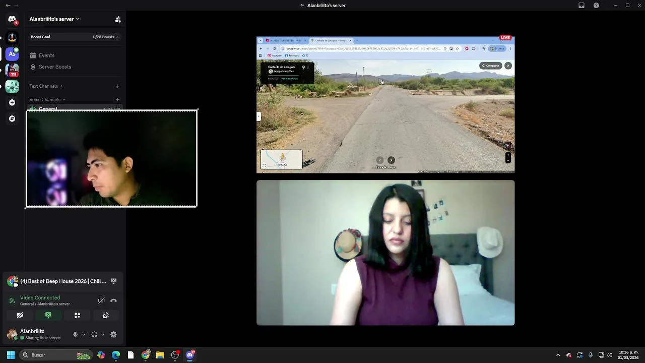Show hidden system tray icons chevron
The height and width of the screenshot is (363, 645).
click(558, 355)
